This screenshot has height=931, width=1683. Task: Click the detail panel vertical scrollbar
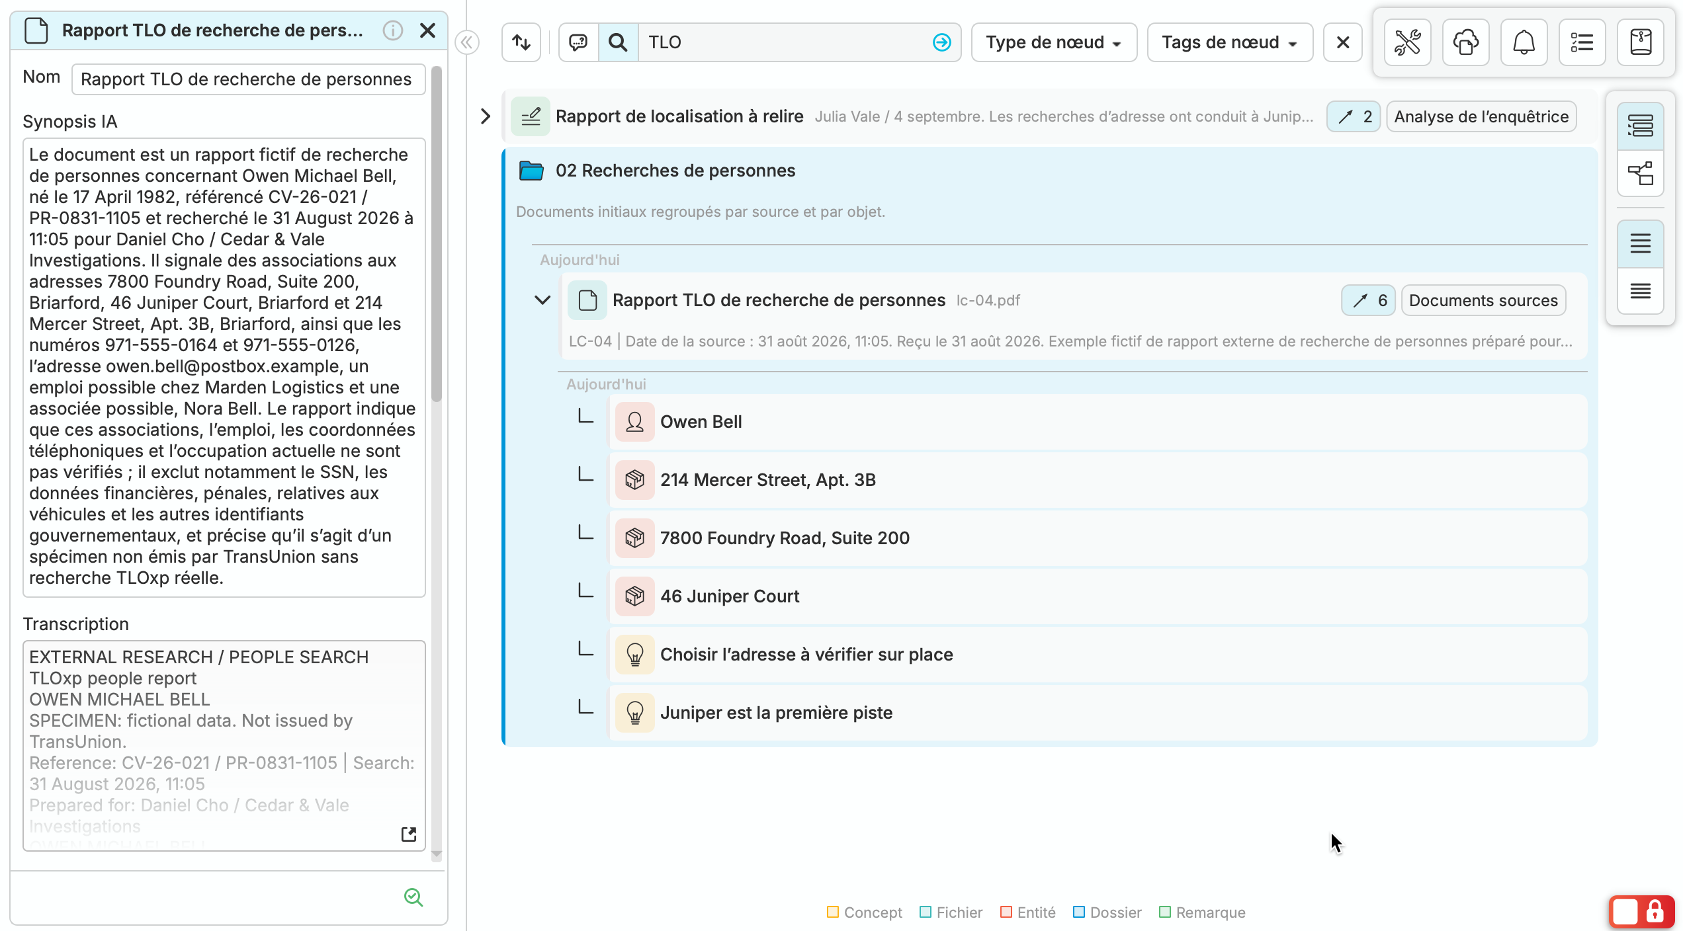click(436, 235)
